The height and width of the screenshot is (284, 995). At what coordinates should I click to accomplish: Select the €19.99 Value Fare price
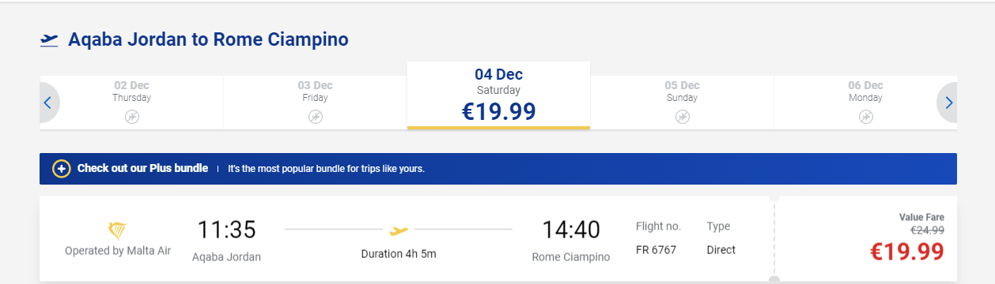pyautogui.click(x=907, y=252)
